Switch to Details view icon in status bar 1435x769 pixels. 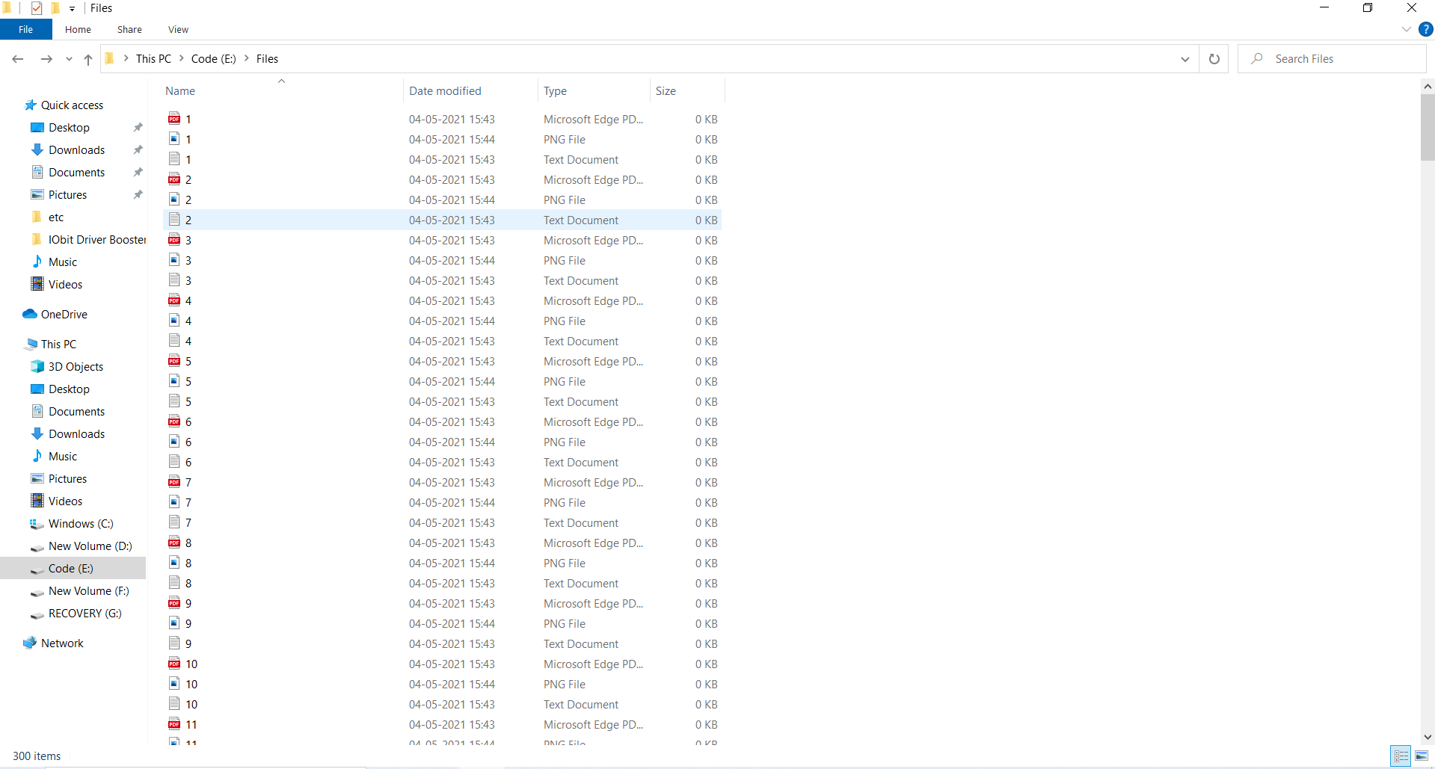pos(1401,756)
